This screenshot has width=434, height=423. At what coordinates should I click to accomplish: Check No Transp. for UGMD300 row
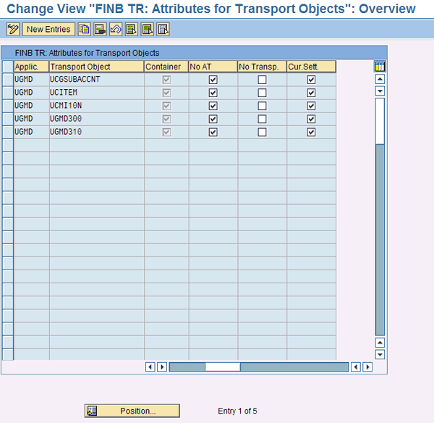(x=262, y=119)
